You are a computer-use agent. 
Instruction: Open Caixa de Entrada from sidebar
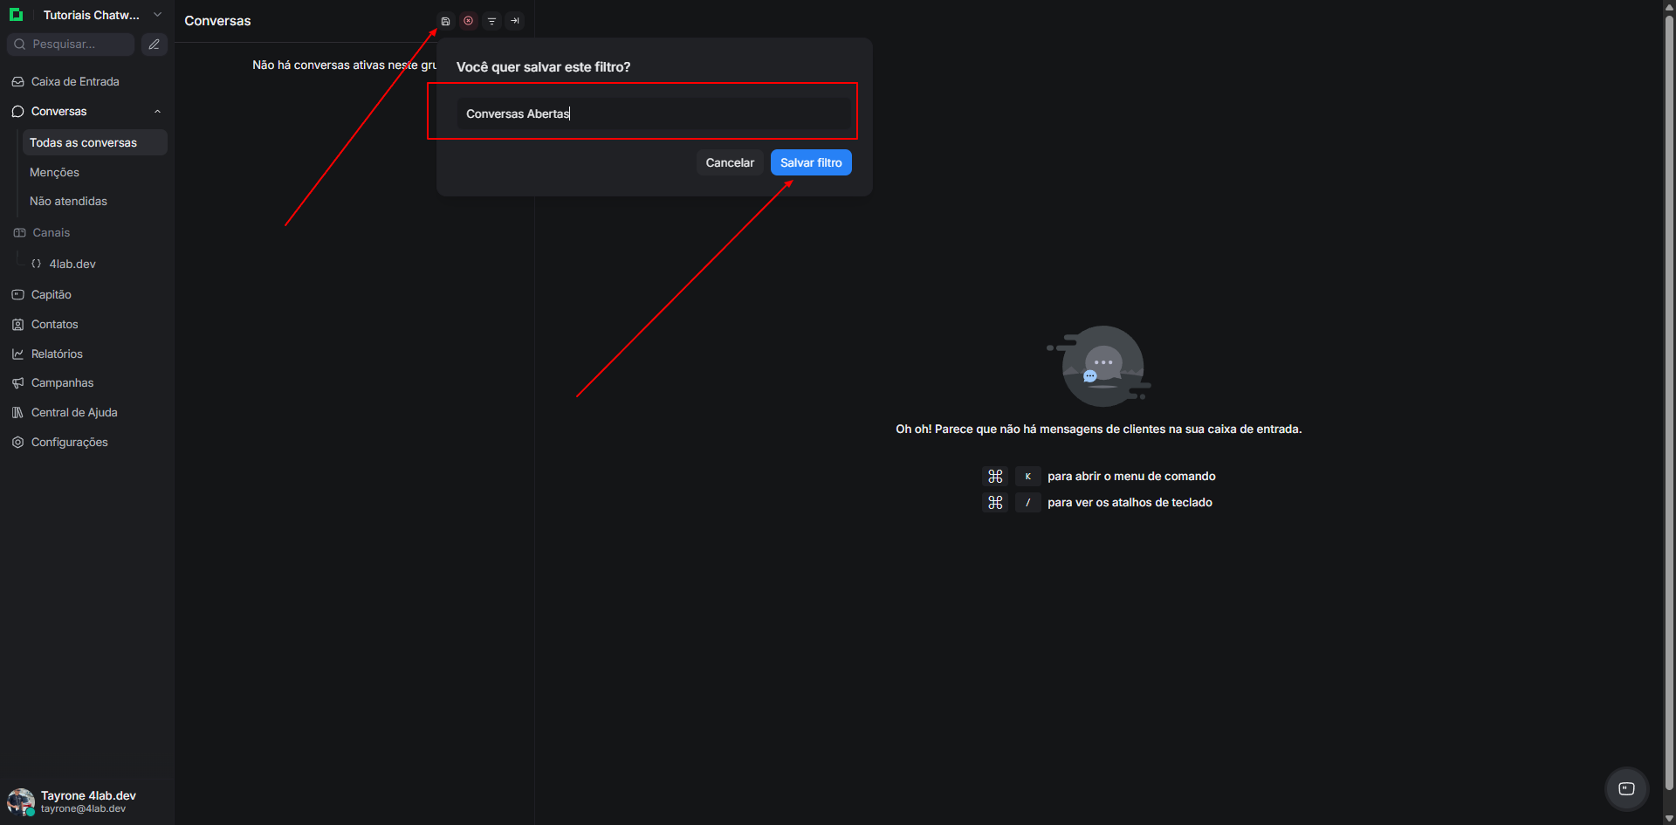point(75,82)
